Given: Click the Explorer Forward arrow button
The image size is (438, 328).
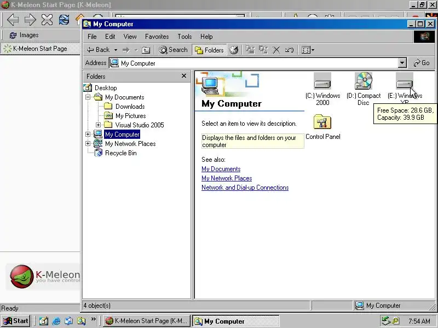Looking at the screenshot, I should pyautogui.click(x=126, y=50).
